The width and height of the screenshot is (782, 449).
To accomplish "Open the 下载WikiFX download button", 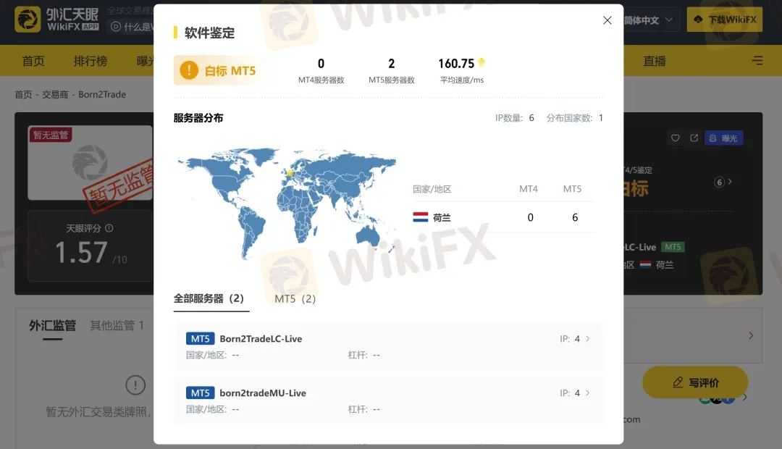I will [x=724, y=20].
